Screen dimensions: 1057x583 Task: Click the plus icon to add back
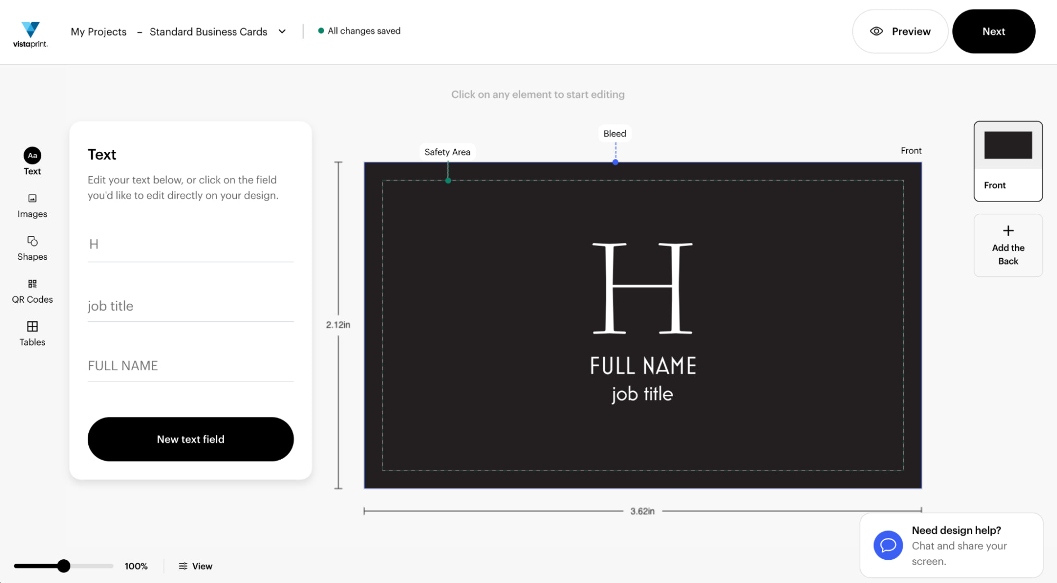(1008, 231)
